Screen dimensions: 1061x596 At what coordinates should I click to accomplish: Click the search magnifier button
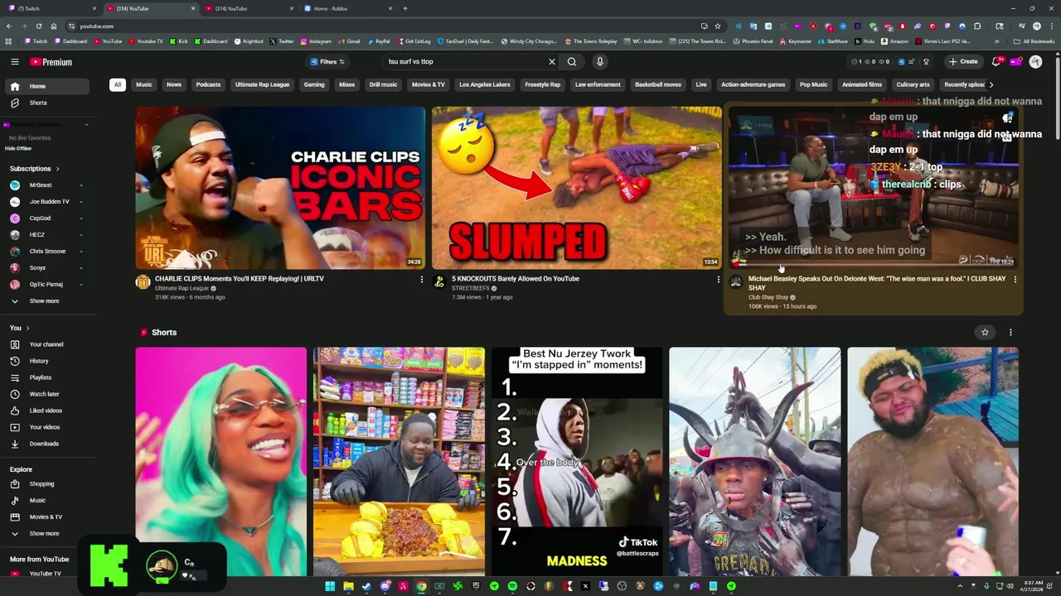(x=572, y=62)
